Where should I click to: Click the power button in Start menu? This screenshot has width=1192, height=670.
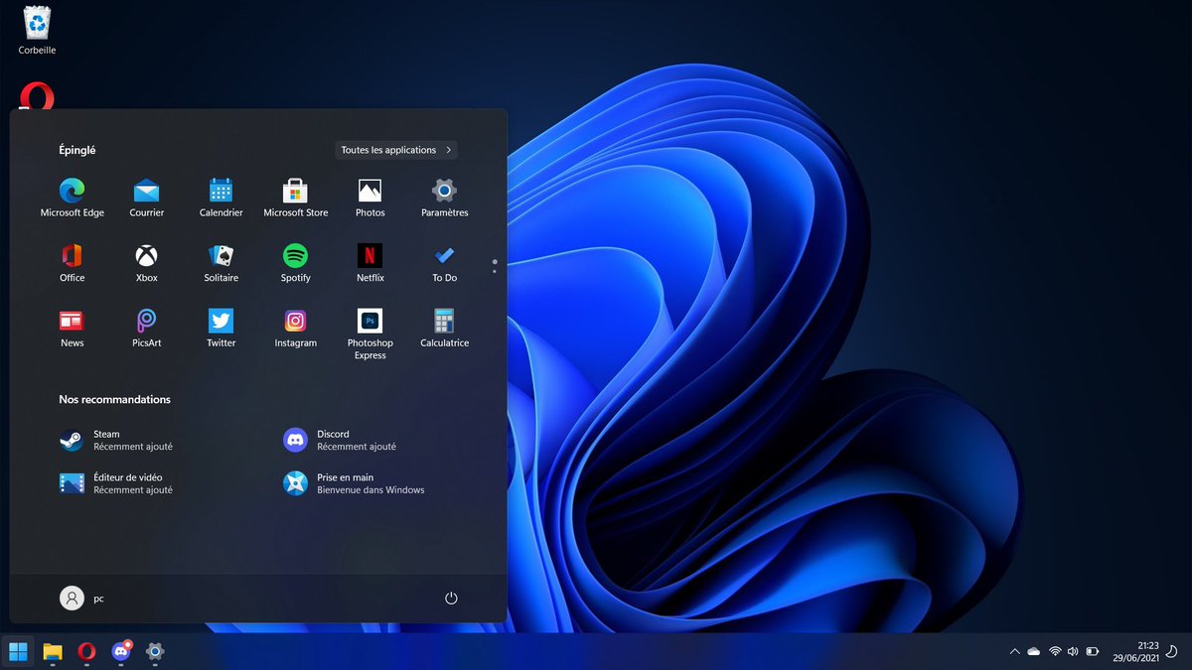pos(451,598)
